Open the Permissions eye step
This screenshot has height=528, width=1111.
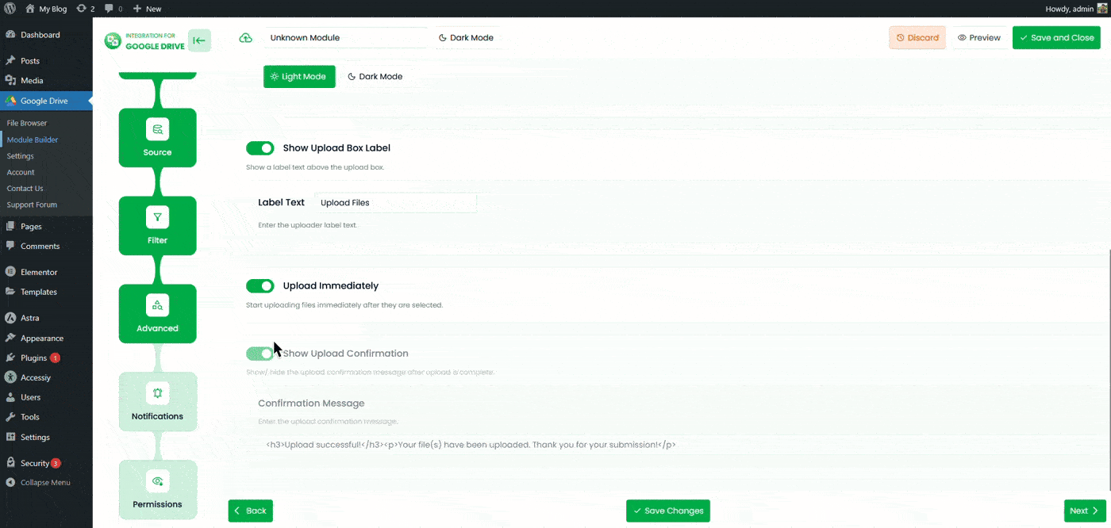(157, 482)
